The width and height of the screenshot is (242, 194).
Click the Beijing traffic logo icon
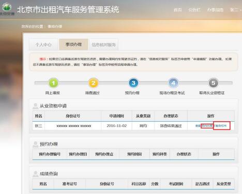7,8
